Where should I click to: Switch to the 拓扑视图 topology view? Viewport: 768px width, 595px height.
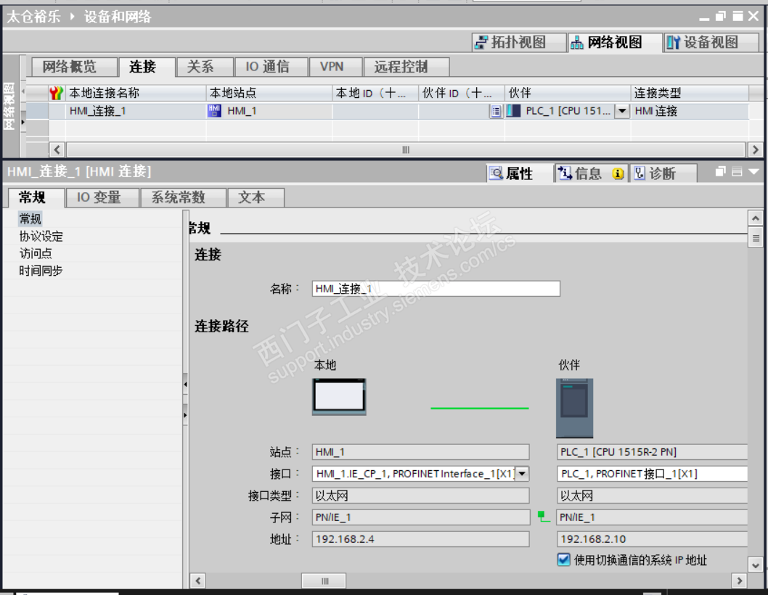tap(518, 43)
